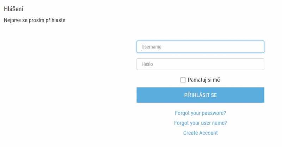Open the Forgot your password? link

200,113
